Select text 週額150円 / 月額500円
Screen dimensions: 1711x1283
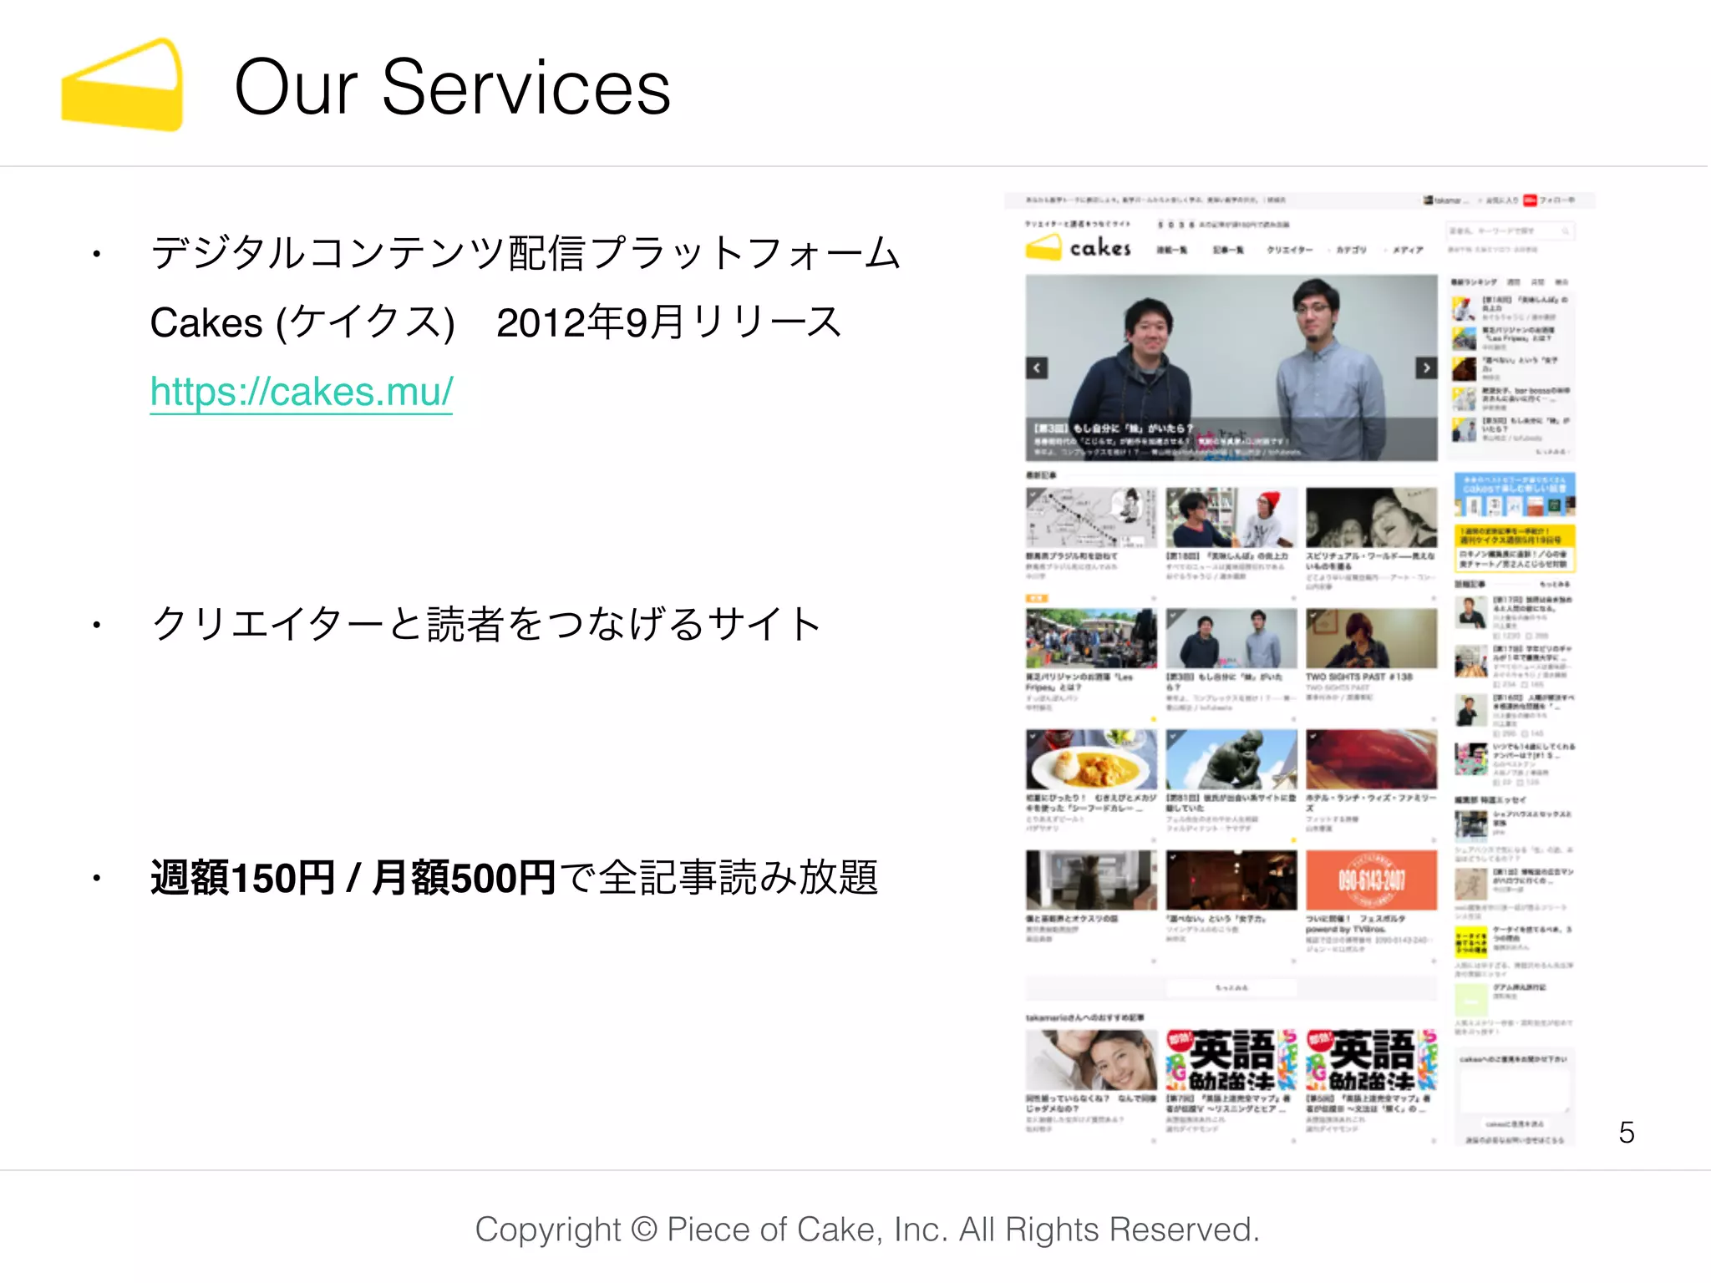click(353, 878)
